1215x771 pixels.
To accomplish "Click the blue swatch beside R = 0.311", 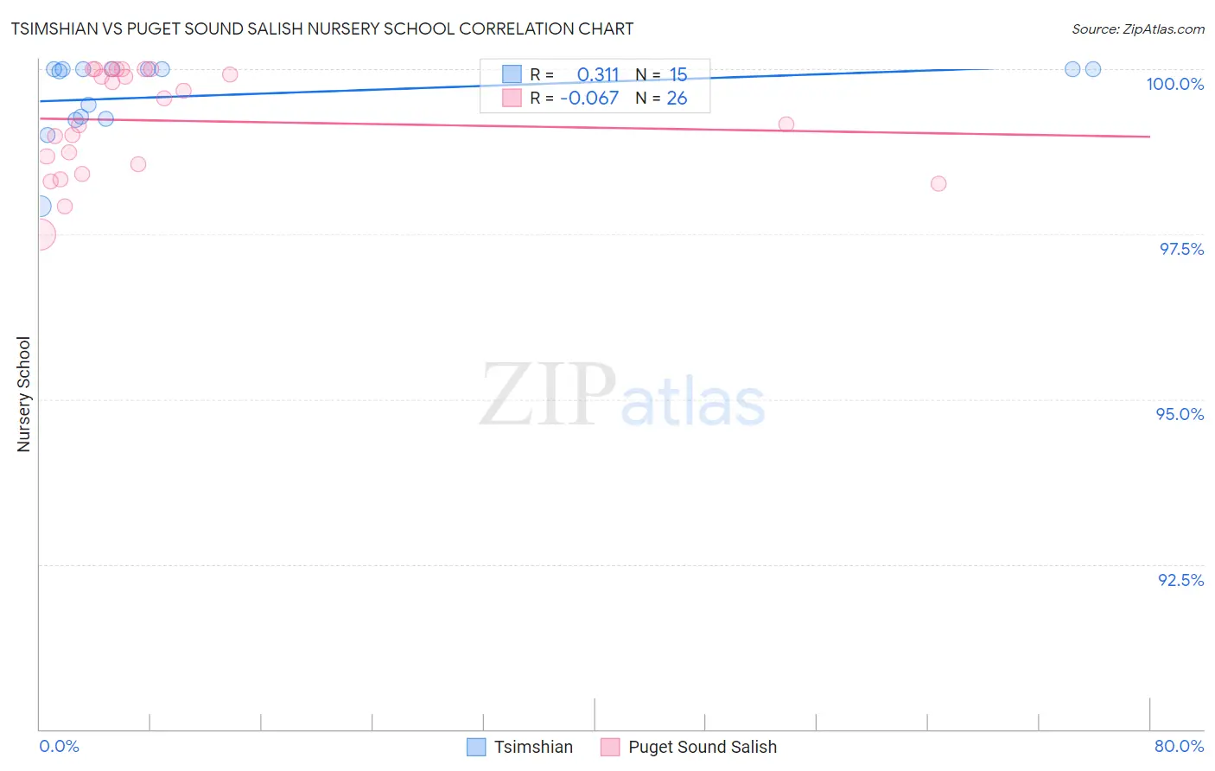I will click(x=512, y=74).
